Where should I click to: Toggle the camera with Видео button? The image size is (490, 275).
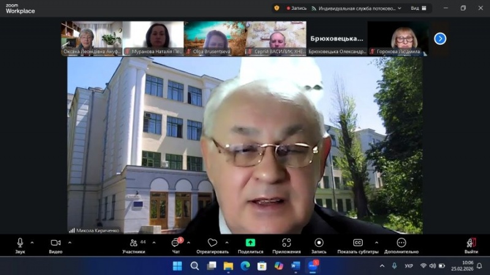pyautogui.click(x=56, y=243)
